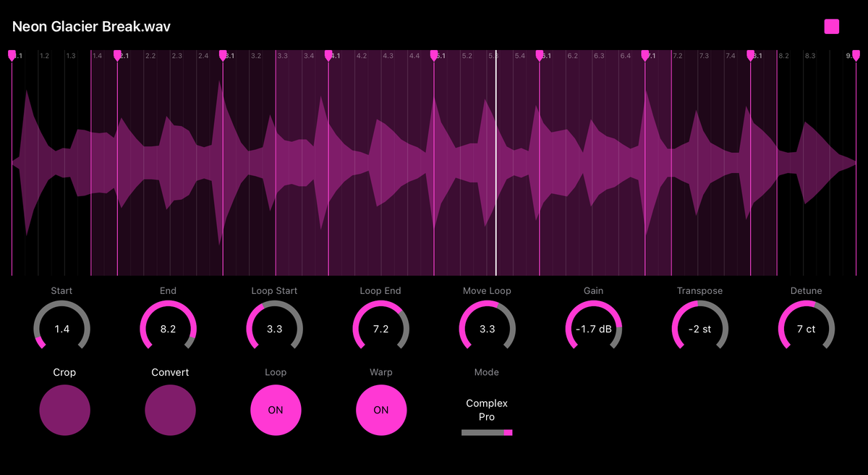The width and height of the screenshot is (868, 475).
Task: Click ruler label 2.4
Action: (203, 56)
